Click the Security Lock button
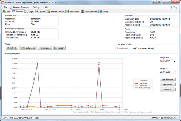Viewport: 181px width, 121px height. (28, 48)
